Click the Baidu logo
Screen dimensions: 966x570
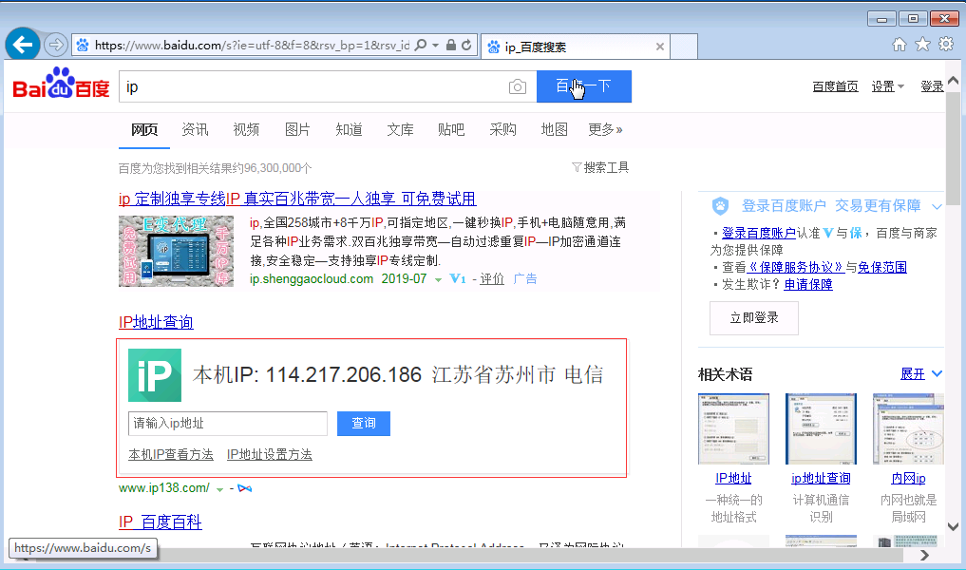[x=61, y=84]
